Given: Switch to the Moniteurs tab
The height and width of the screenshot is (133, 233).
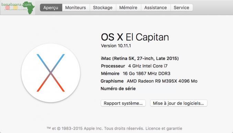Looking at the screenshot, I should coord(76,8).
